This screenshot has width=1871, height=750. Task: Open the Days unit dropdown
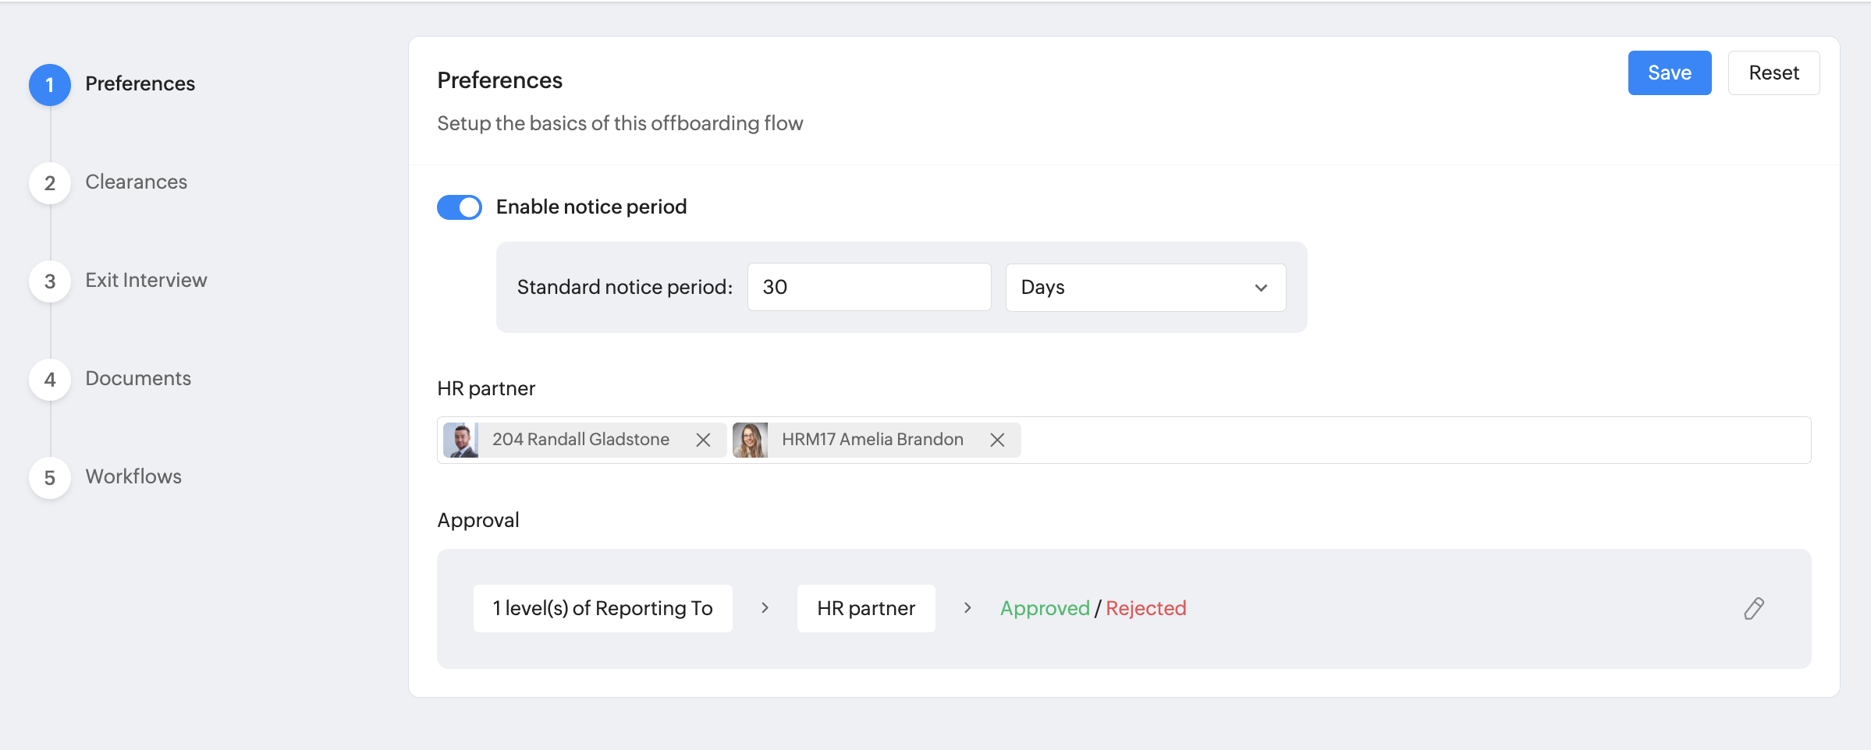tap(1145, 287)
